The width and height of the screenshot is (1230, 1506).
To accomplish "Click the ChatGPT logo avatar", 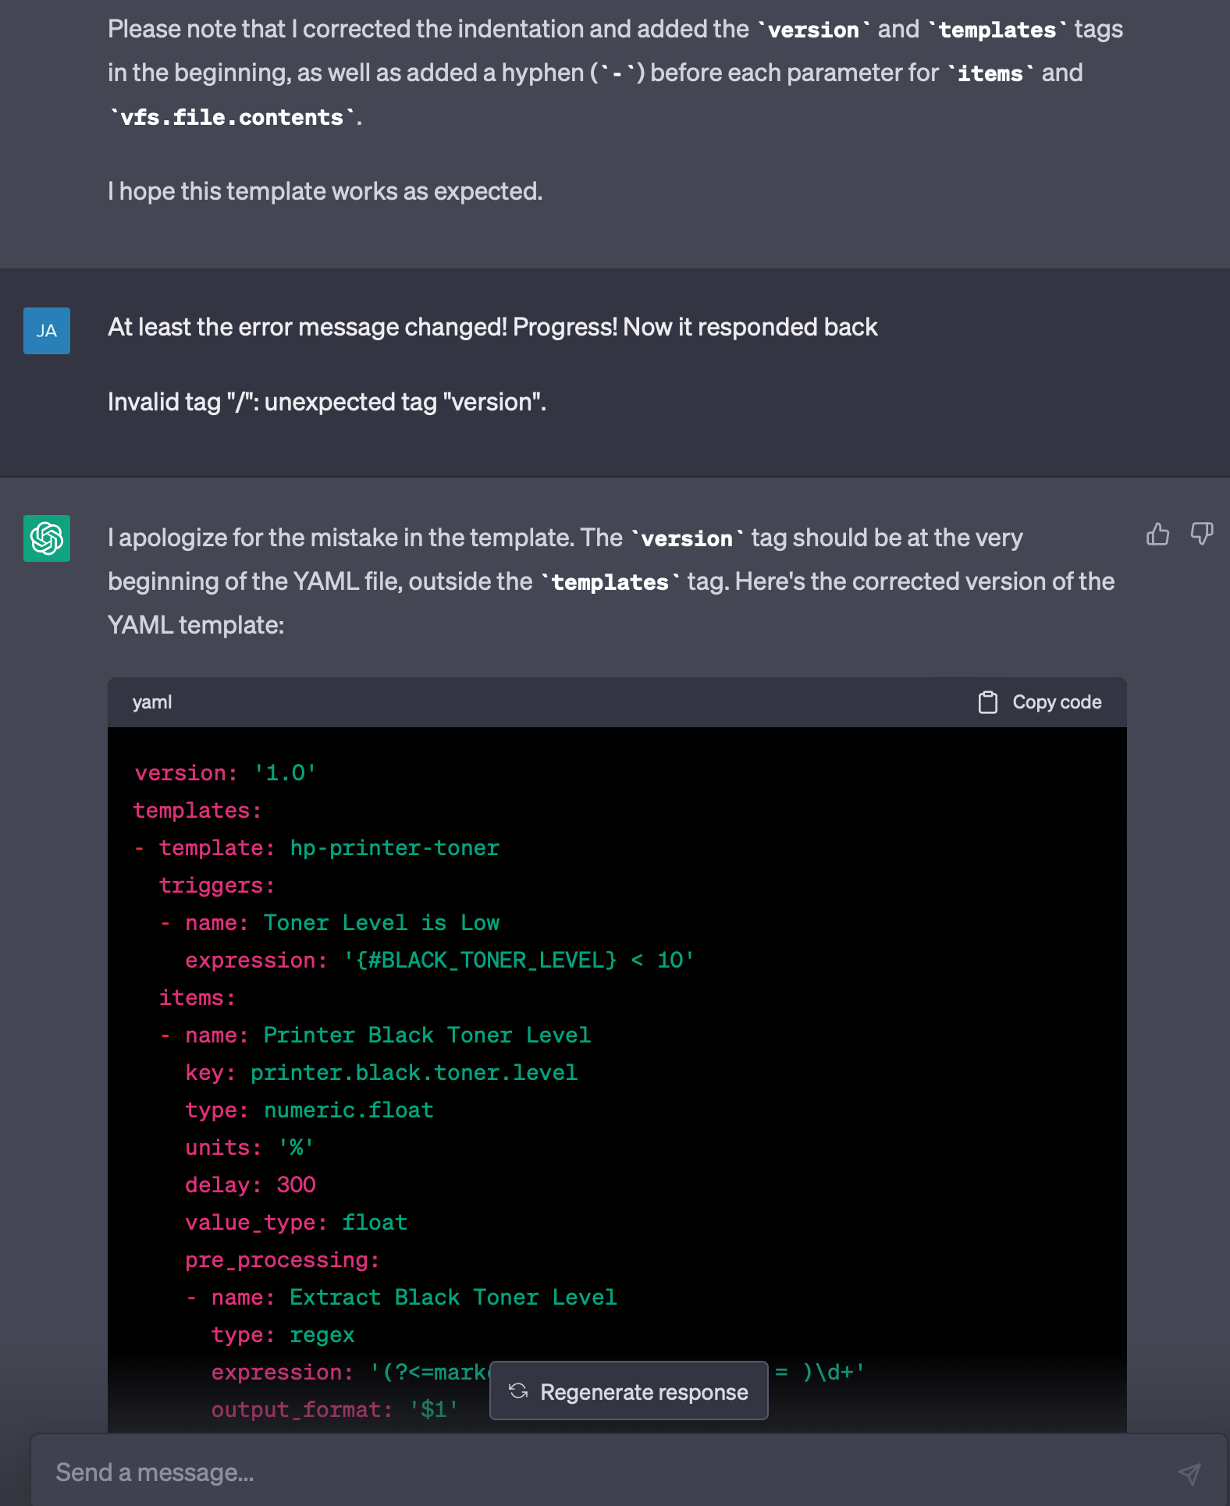I will point(47,538).
